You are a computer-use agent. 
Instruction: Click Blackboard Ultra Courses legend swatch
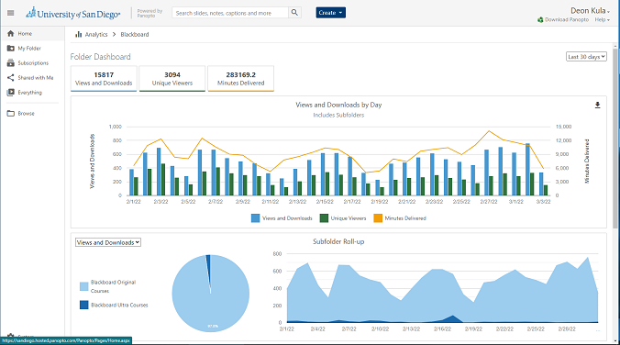(x=83, y=305)
